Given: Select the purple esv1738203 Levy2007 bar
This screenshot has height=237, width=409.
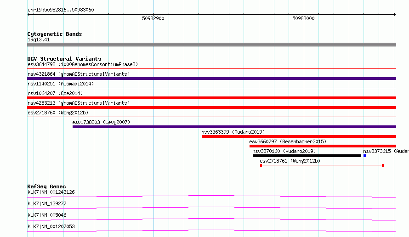Looking at the screenshot, I should 234,127.
